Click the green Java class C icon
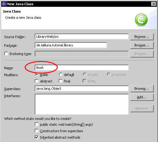The width and height of the screenshot is (158, 142). point(141,20)
